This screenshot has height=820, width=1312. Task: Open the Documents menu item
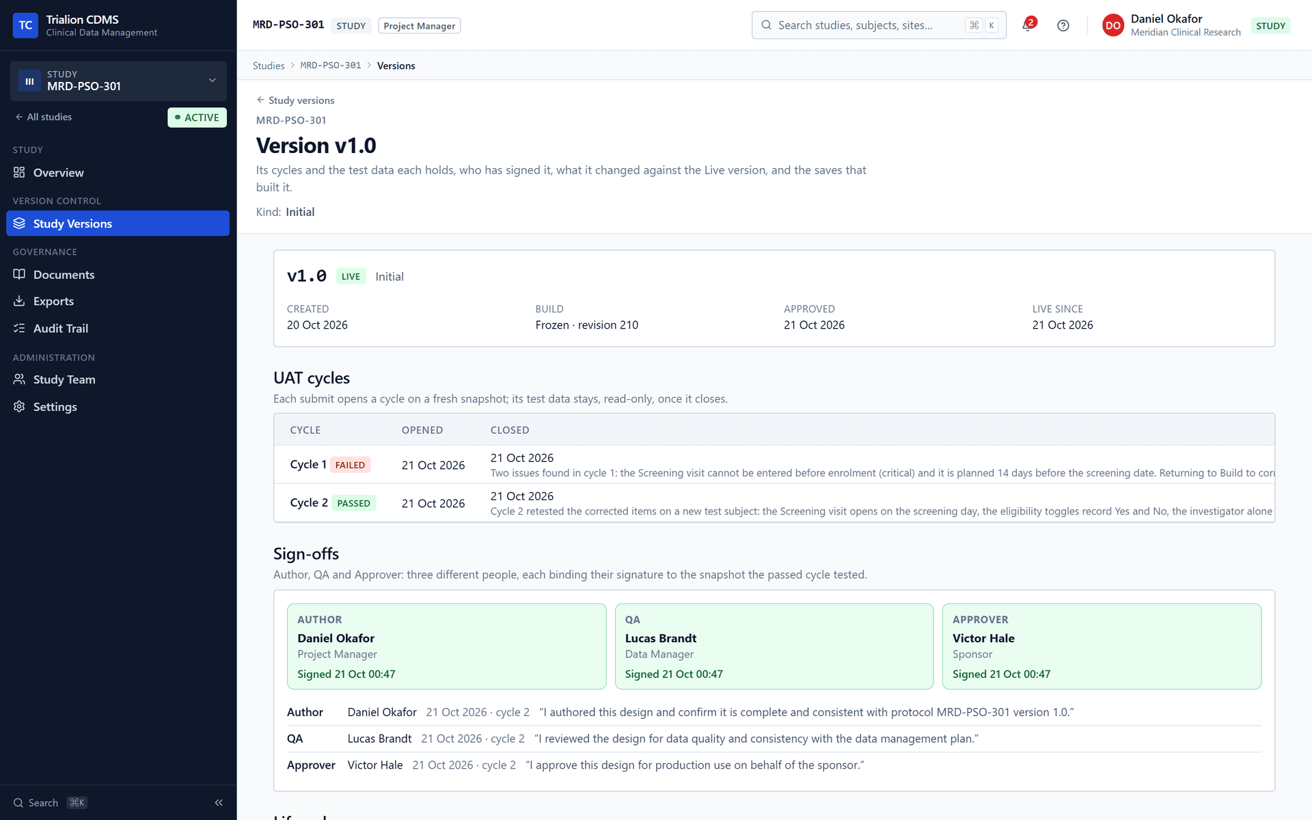click(x=118, y=274)
